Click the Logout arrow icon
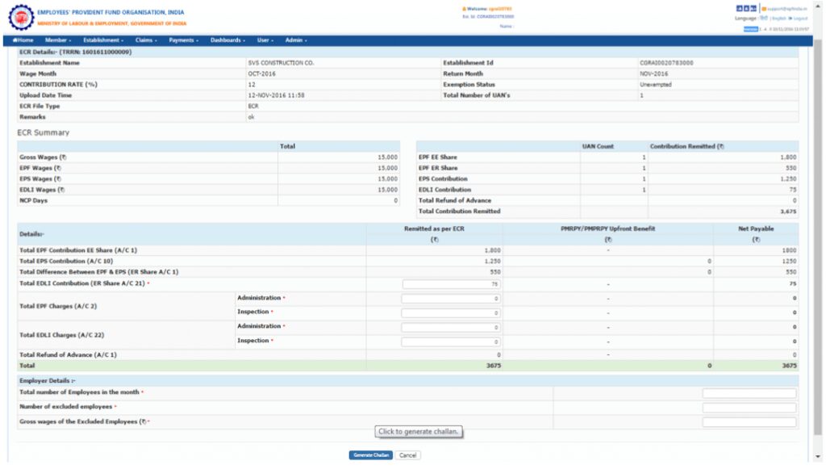 point(790,17)
